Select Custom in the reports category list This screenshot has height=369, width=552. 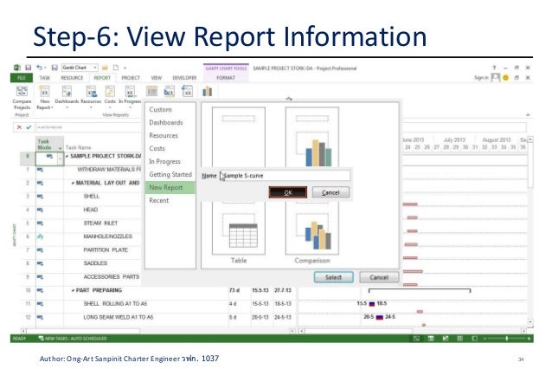point(161,110)
